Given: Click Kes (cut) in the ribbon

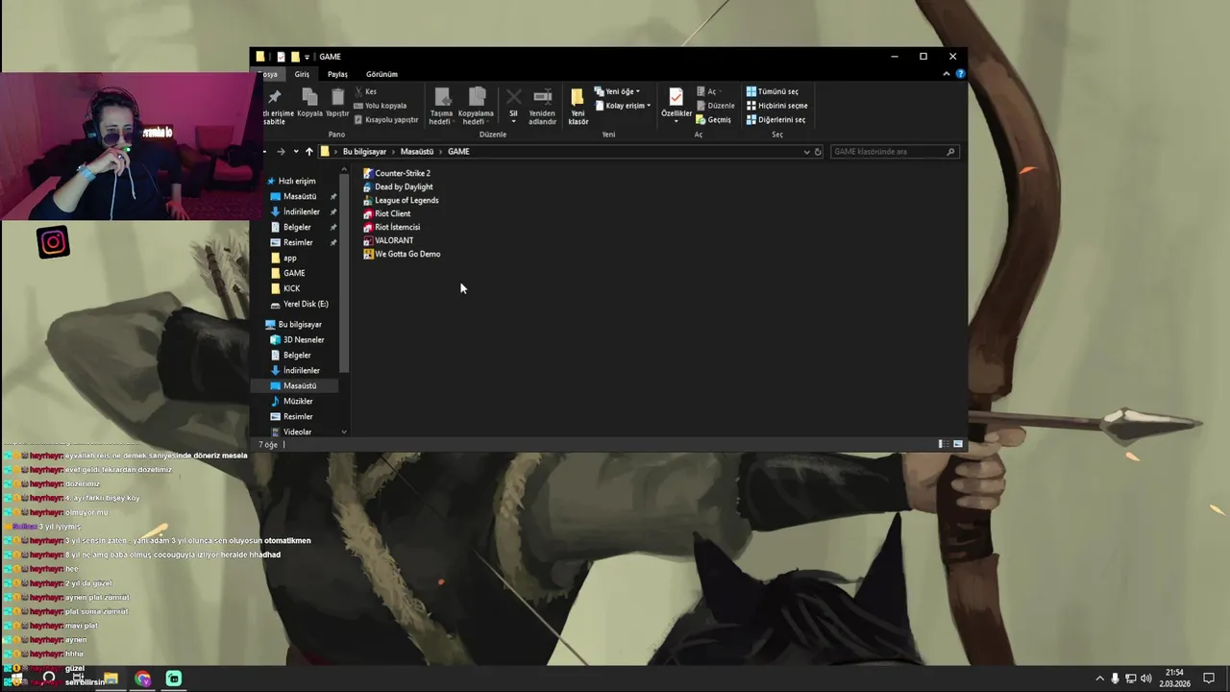Looking at the screenshot, I should click(x=365, y=91).
